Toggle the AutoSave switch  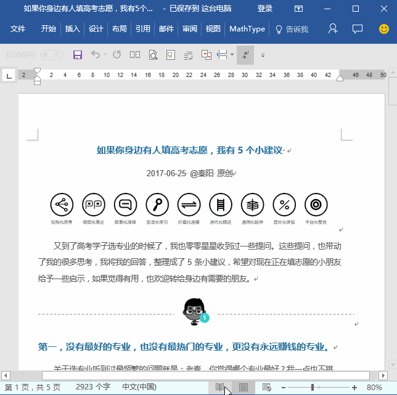52,55
